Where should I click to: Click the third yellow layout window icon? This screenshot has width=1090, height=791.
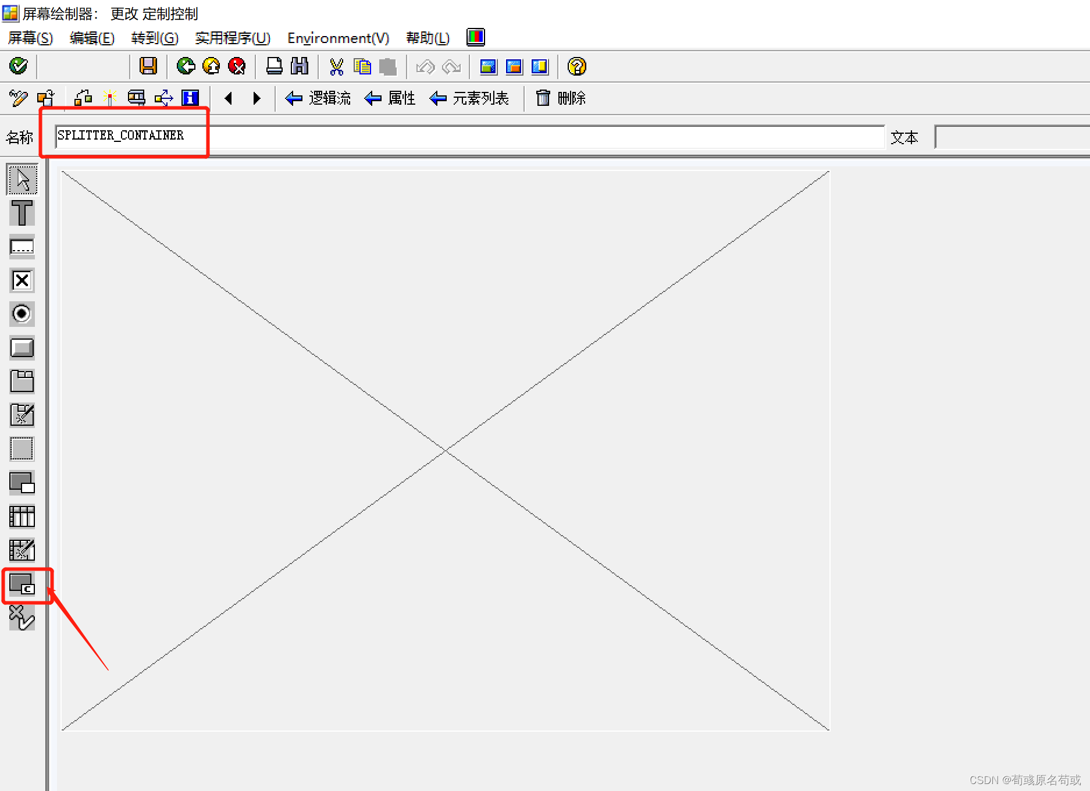[540, 67]
